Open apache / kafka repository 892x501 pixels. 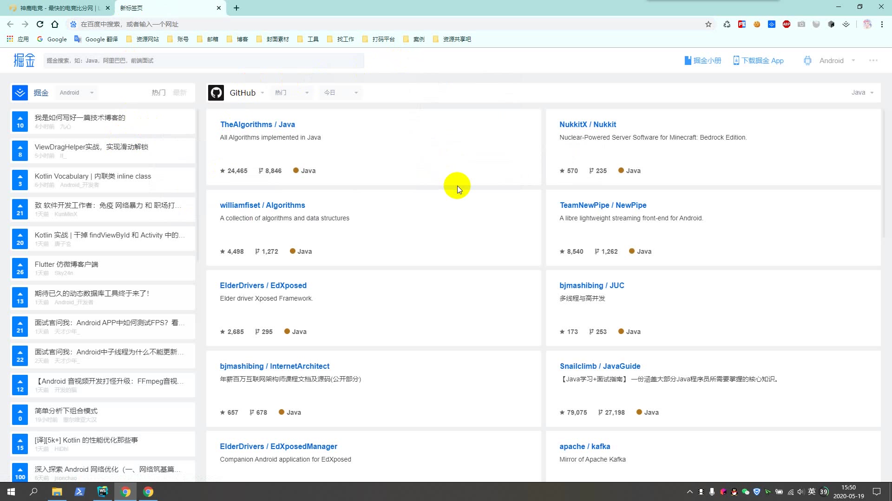(x=584, y=446)
